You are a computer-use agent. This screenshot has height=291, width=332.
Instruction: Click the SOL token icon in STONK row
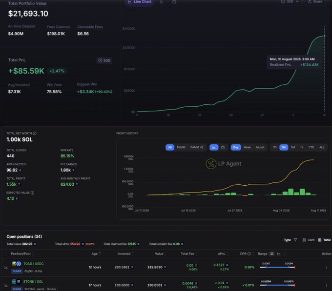pyautogui.click(x=19, y=281)
